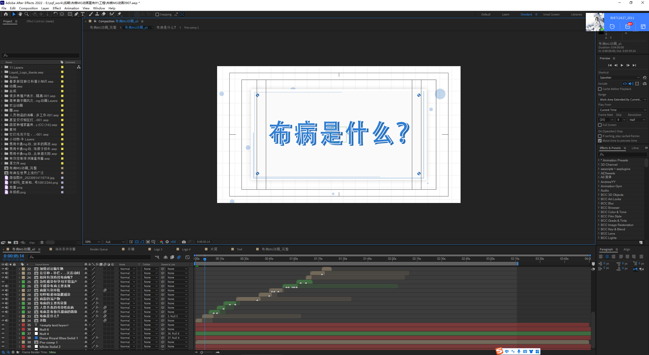Select the Horizontal Type tool
This screenshot has width=649, height=355.
click(x=83, y=14)
